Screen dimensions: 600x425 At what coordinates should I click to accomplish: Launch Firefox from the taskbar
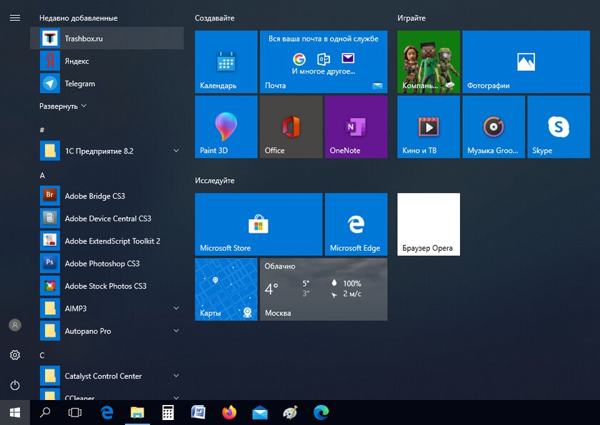(229, 412)
